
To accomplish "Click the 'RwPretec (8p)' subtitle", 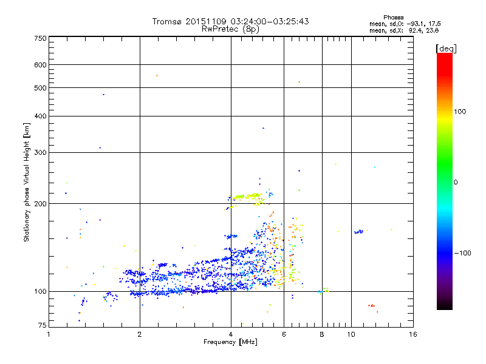I will [x=230, y=29].
